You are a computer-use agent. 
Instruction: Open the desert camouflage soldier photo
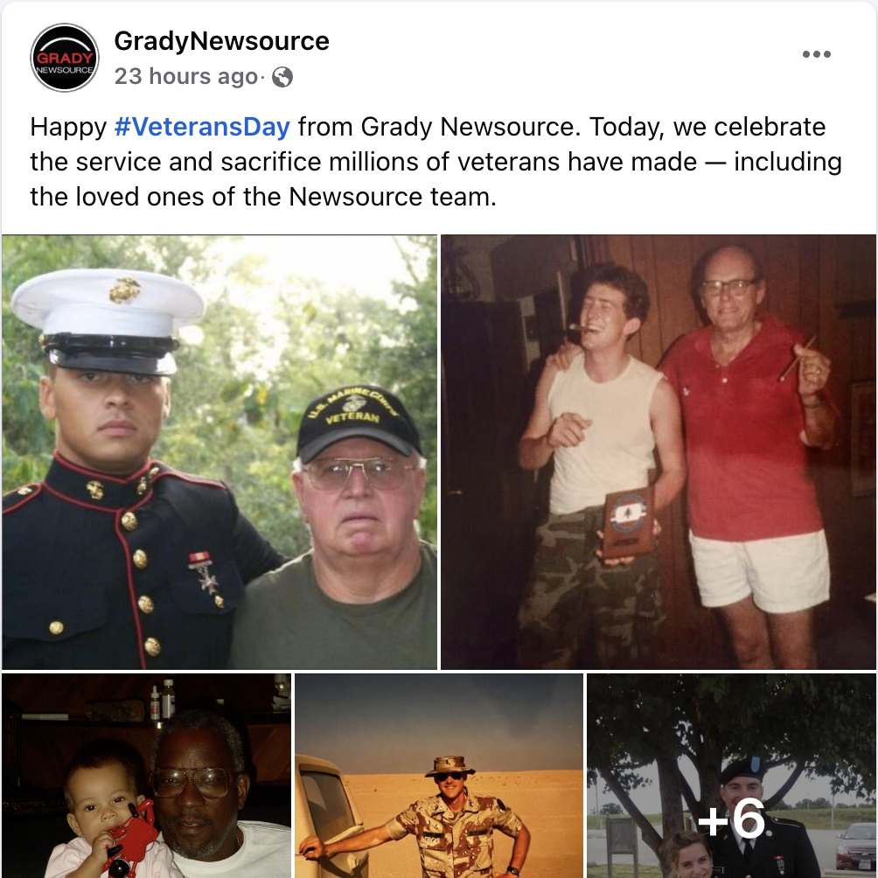[x=439, y=776]
